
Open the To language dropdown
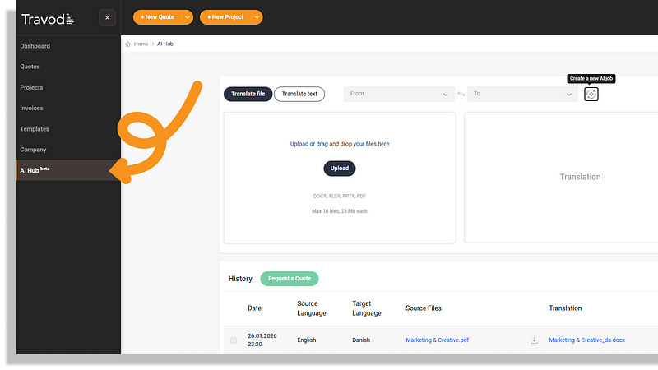coord(522,94)
